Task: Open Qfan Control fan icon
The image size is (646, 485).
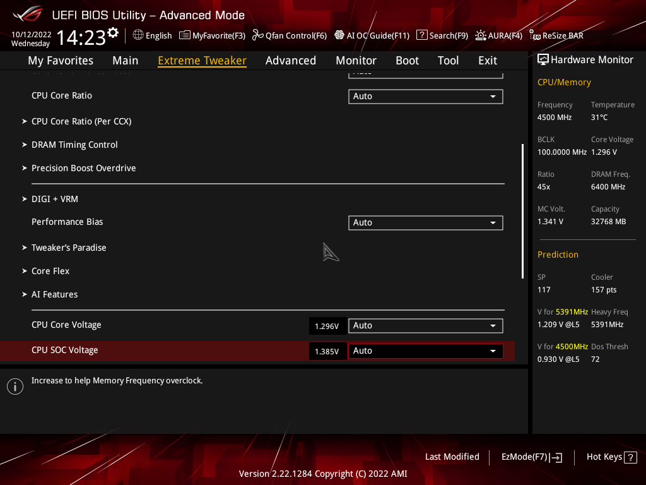Action: [257, 35]
